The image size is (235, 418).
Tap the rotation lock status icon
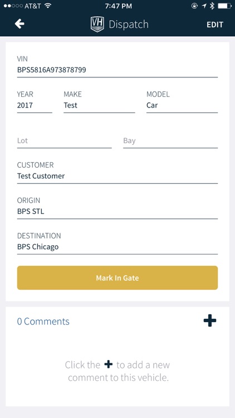[x=195, y=6]
